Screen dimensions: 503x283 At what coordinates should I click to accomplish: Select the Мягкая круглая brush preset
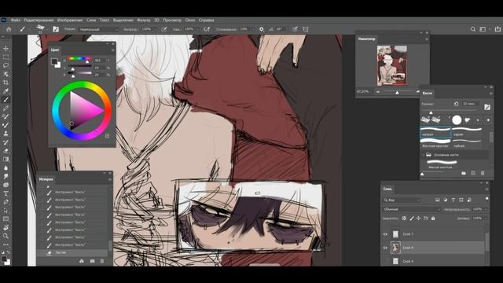[441, 164]
